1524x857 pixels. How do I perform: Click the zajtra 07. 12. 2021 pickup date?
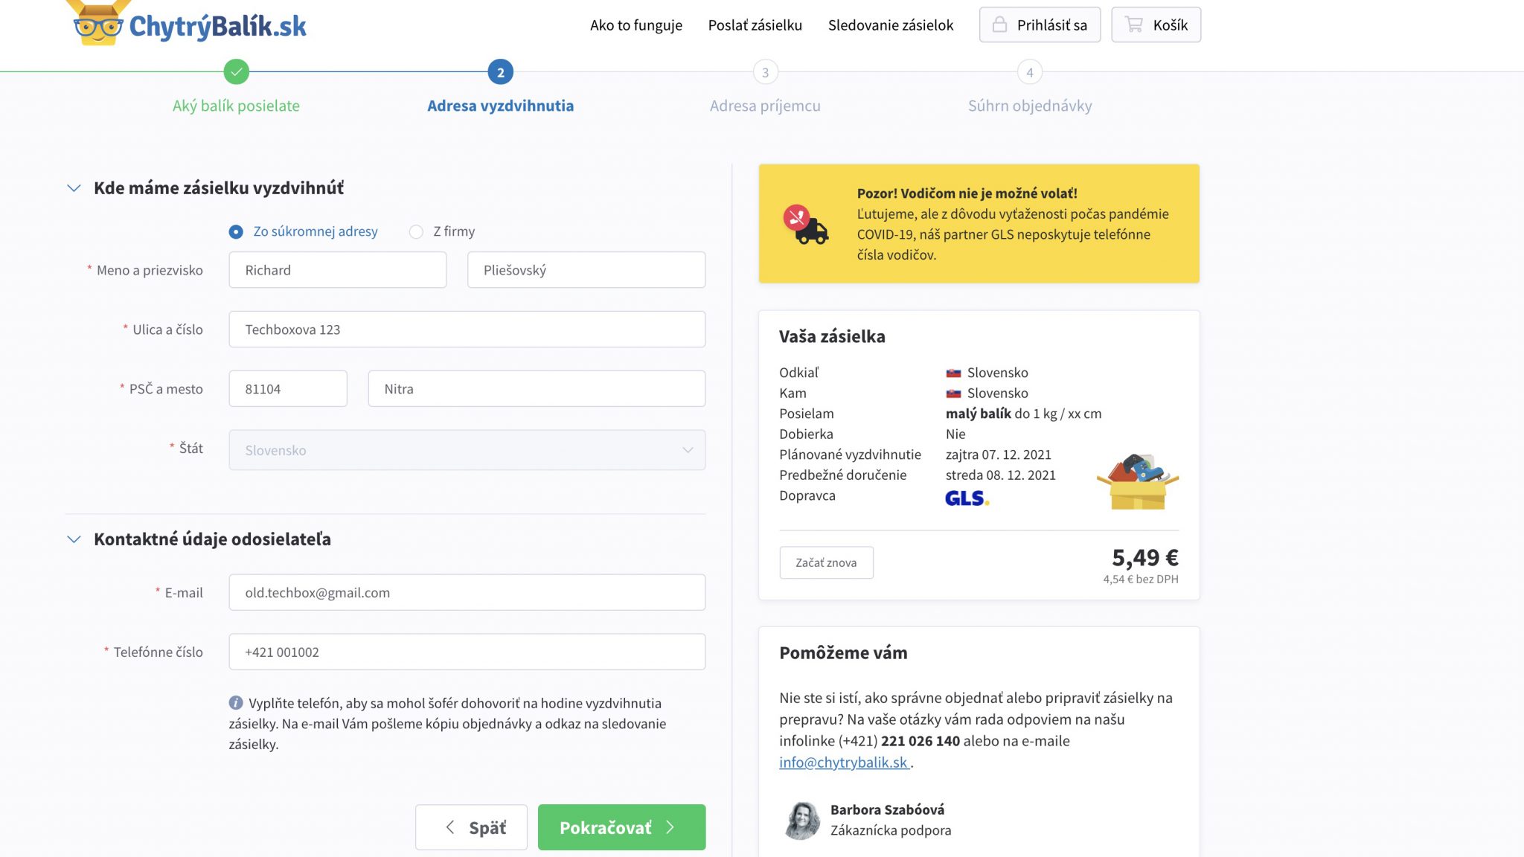998,455
